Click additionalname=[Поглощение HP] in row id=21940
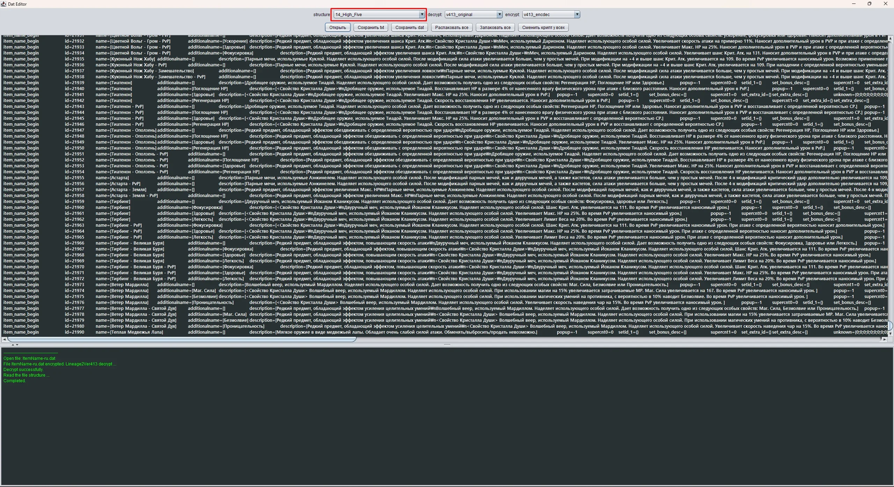 (x=192, y=89)
